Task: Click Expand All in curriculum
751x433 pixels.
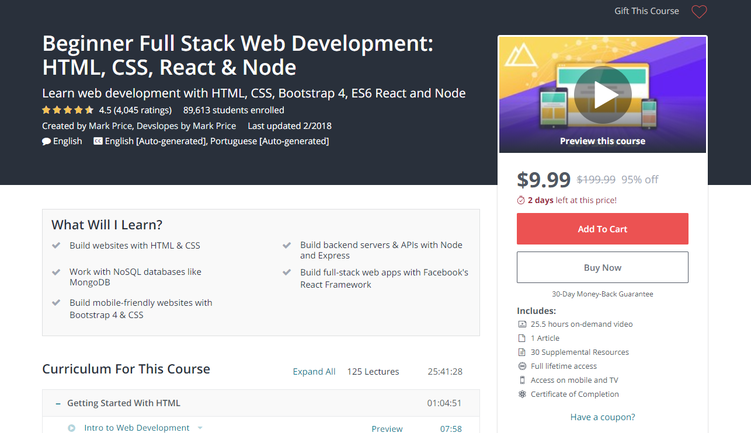Action: (x=314, y=372)
